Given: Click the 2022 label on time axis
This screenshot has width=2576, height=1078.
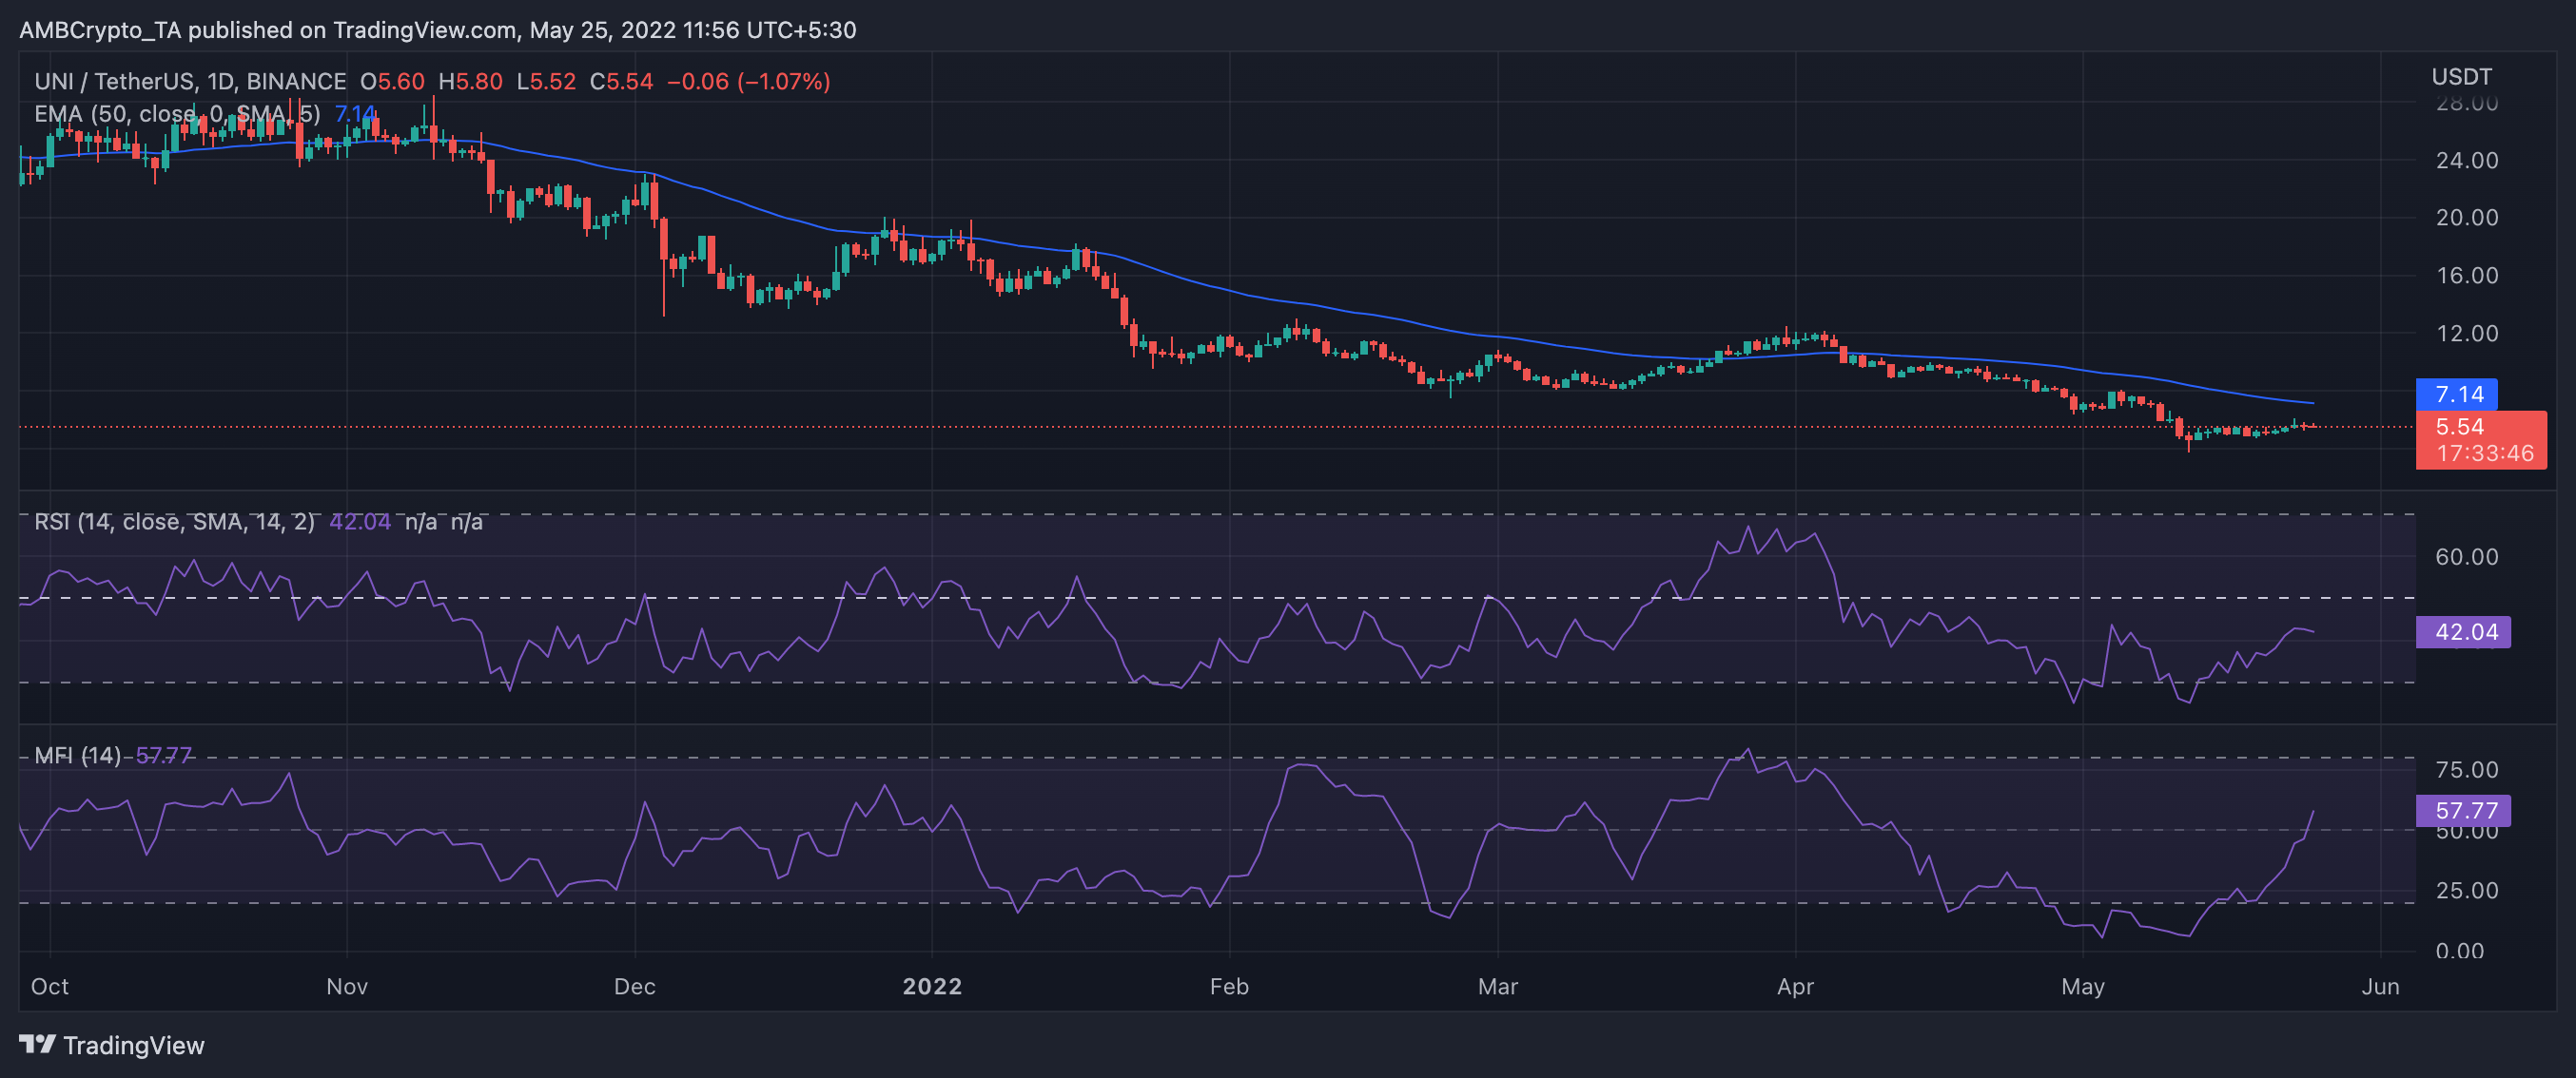Looking at the screenshot, I should coord(931,986).
